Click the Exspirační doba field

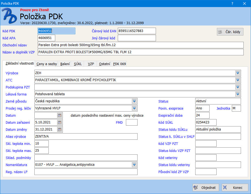tap(202, 115)
